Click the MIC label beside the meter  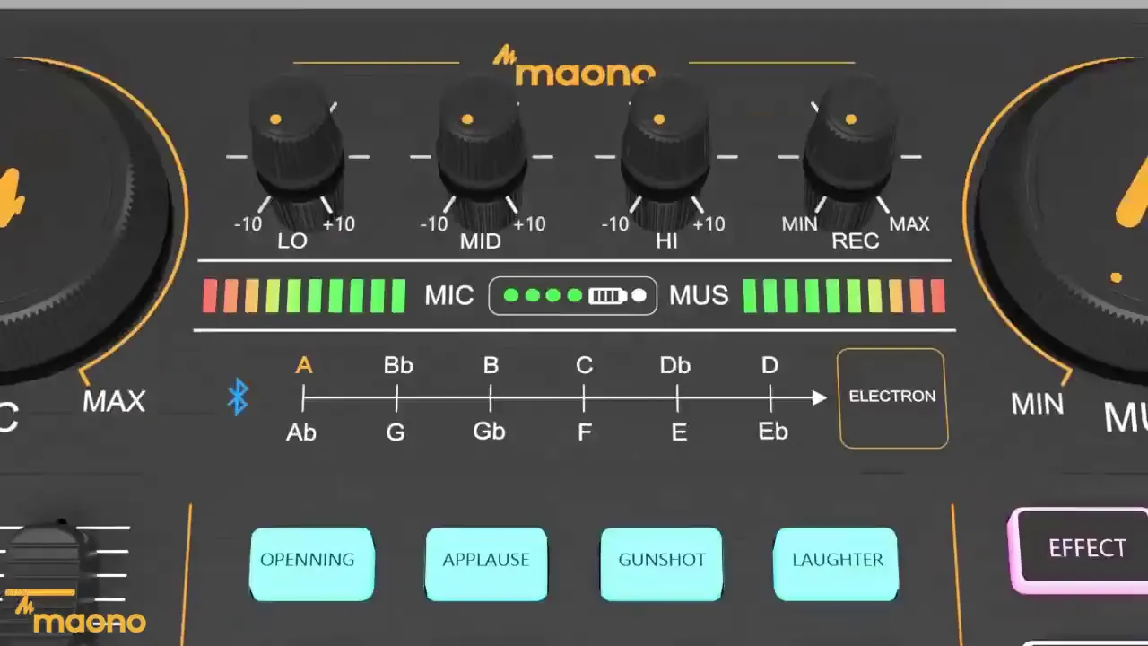449,296
